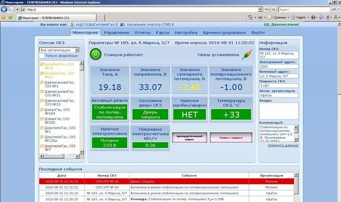Click the Print toolbar icon

[260, 17]
